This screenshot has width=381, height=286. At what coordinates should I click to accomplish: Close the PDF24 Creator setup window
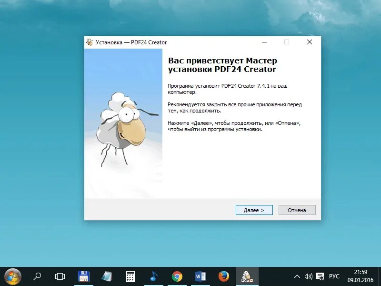click(309, 42)
